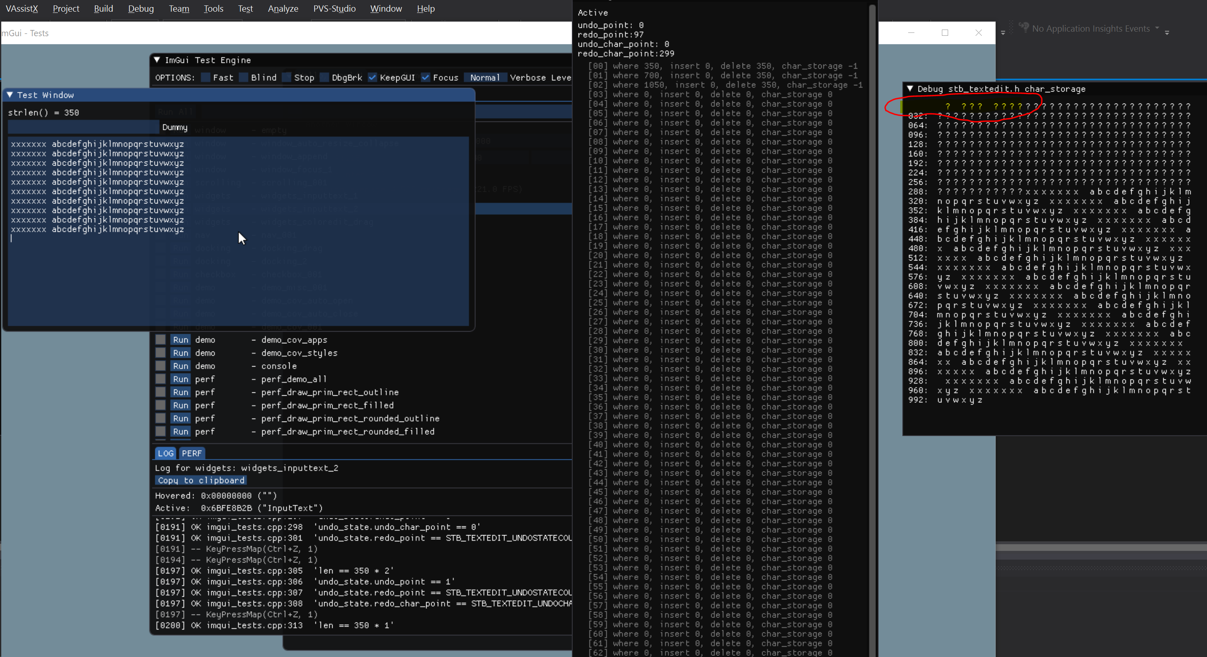Select the LOG tab
This screenshot has width=1207, height=657.
(165, 453)
